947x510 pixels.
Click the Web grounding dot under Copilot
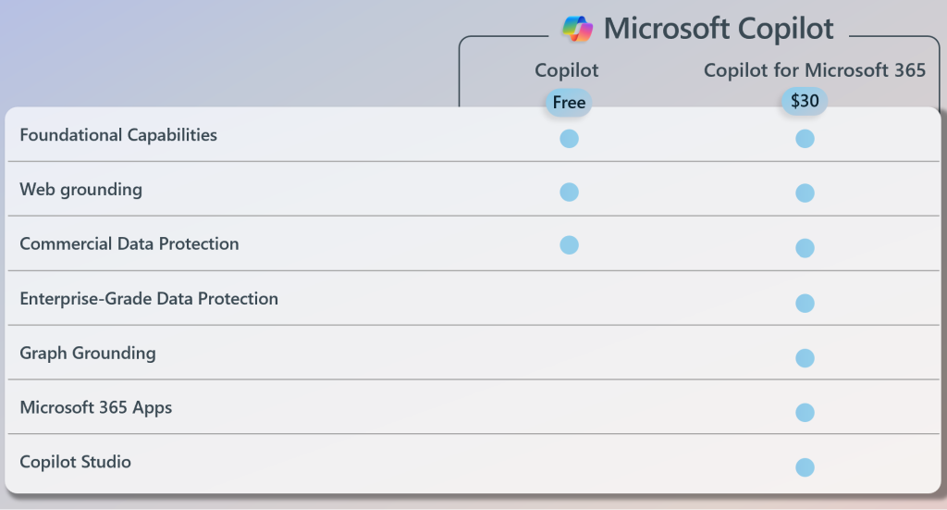[x=569, y=193]
